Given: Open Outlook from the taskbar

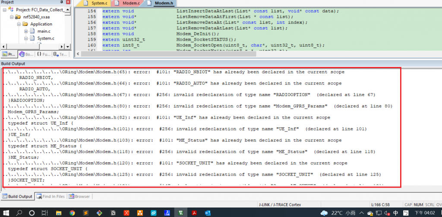Looking at the screenshot, I should (208, 213).
